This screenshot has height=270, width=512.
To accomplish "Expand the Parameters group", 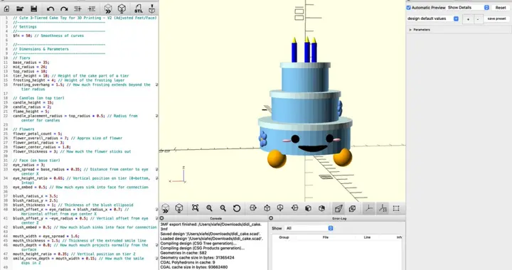I will click(x=410, y=30).
